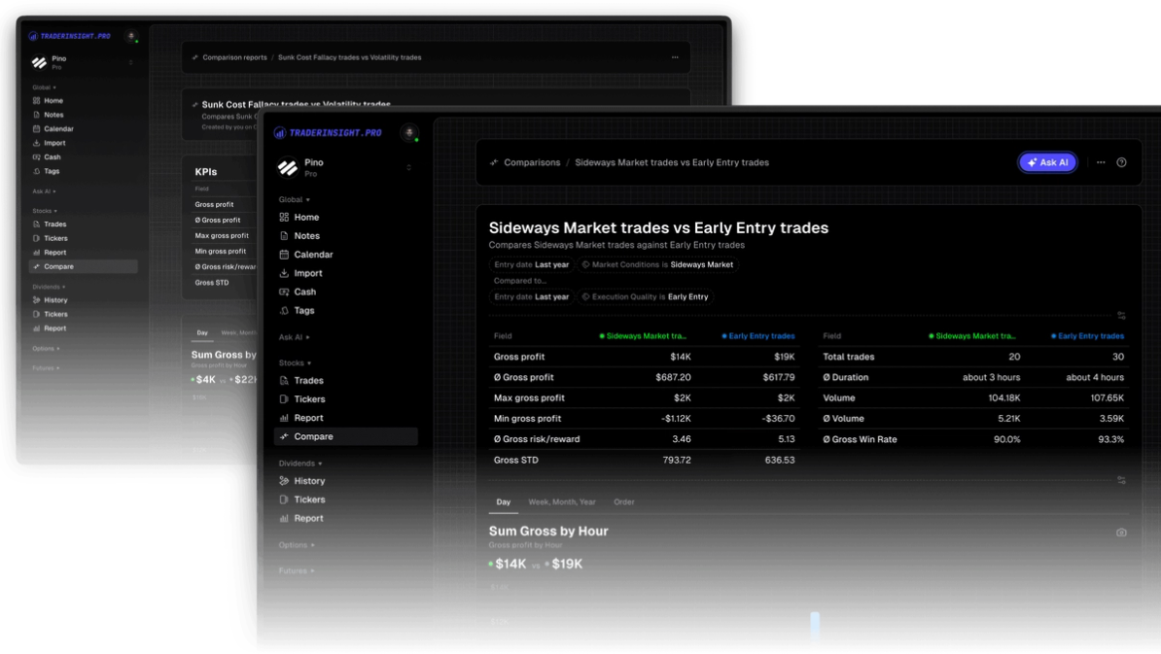Image resolution: width=1161 pixels, height=654 pixels.
Task: Switch to the Order tab on the chart
Action: click(623, 502)
